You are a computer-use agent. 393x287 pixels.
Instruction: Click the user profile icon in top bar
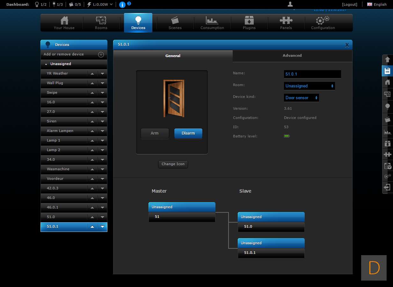pos(290,4)
